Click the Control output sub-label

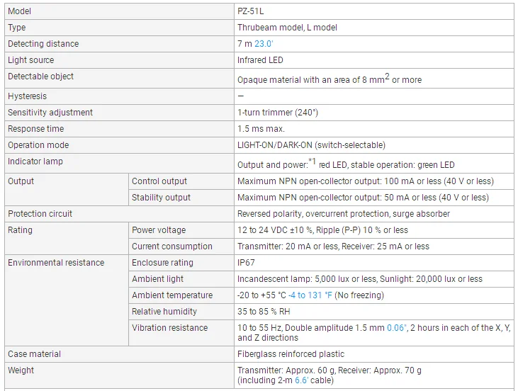159,181
